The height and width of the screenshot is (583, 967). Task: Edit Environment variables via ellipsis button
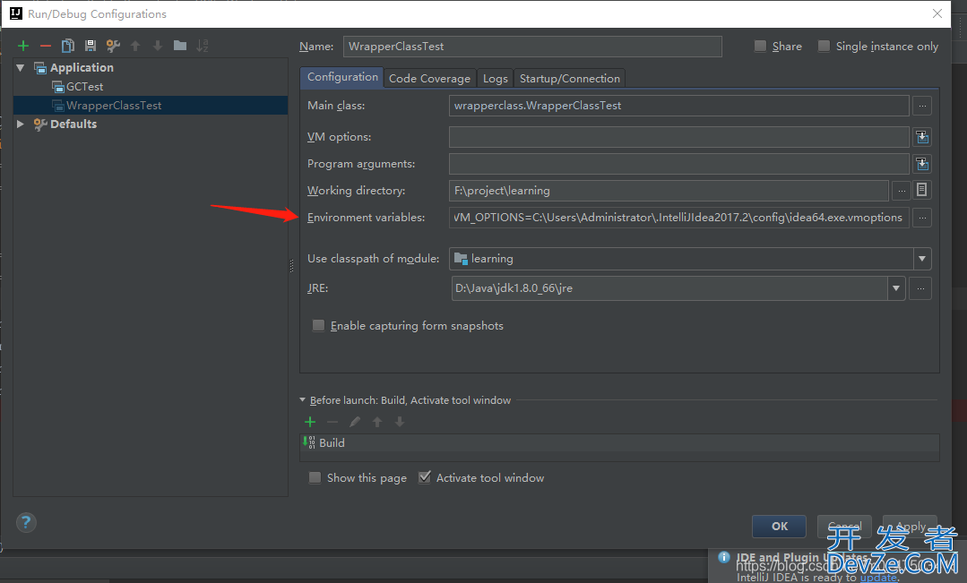pos(922,218)
